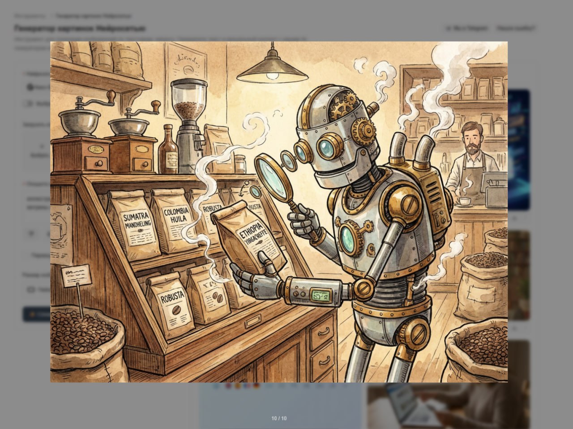Click the Ethiopia Yirgacheffe bag held by robot
The height and width of the screenshot is (429, 573).
tap(250, 240)
